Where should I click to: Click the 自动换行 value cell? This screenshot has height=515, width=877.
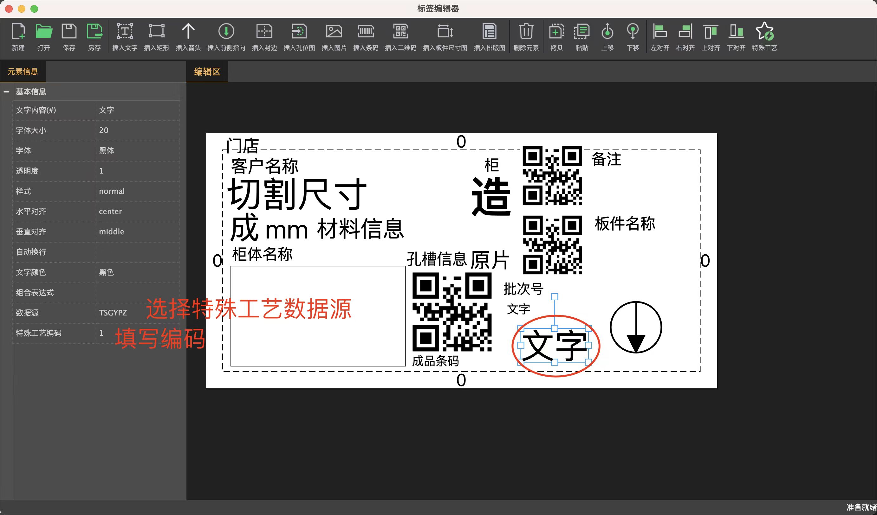pos(138,252)
